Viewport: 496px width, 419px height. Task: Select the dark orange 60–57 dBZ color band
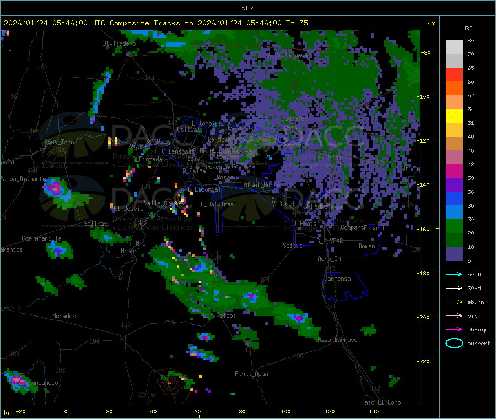point(454,89)
